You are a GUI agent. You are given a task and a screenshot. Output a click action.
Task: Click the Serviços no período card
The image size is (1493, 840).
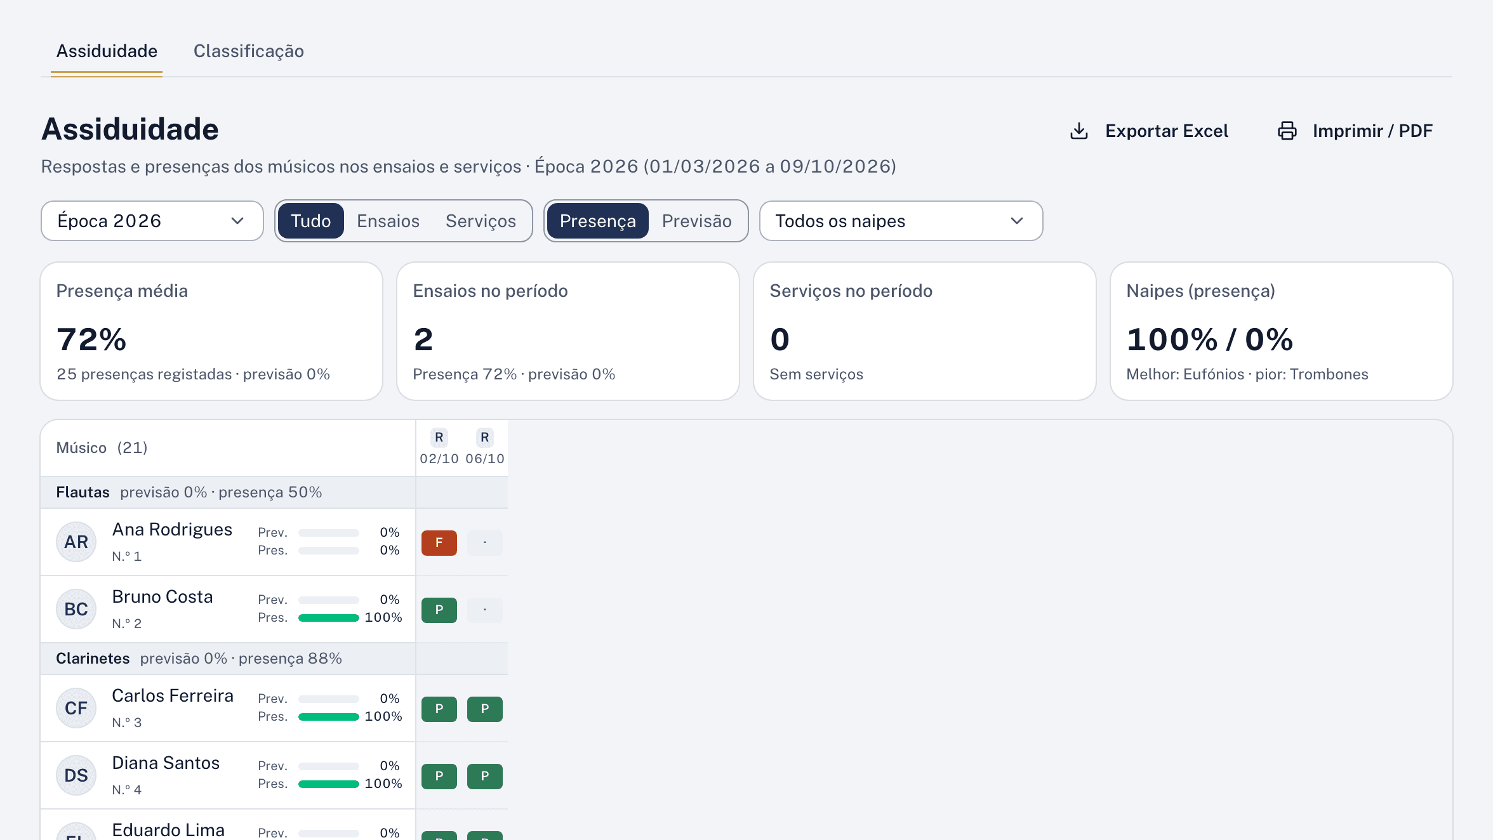925,331
